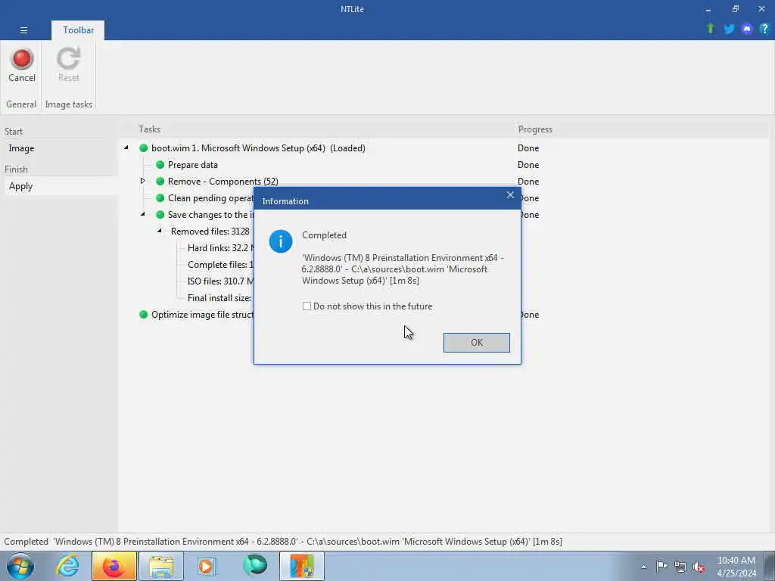
Task: Open the Twitter link icon
Action: coord(729,30)
